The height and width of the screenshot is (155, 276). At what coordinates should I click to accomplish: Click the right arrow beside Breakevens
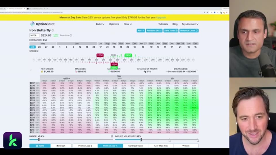[x=197, y=70]
